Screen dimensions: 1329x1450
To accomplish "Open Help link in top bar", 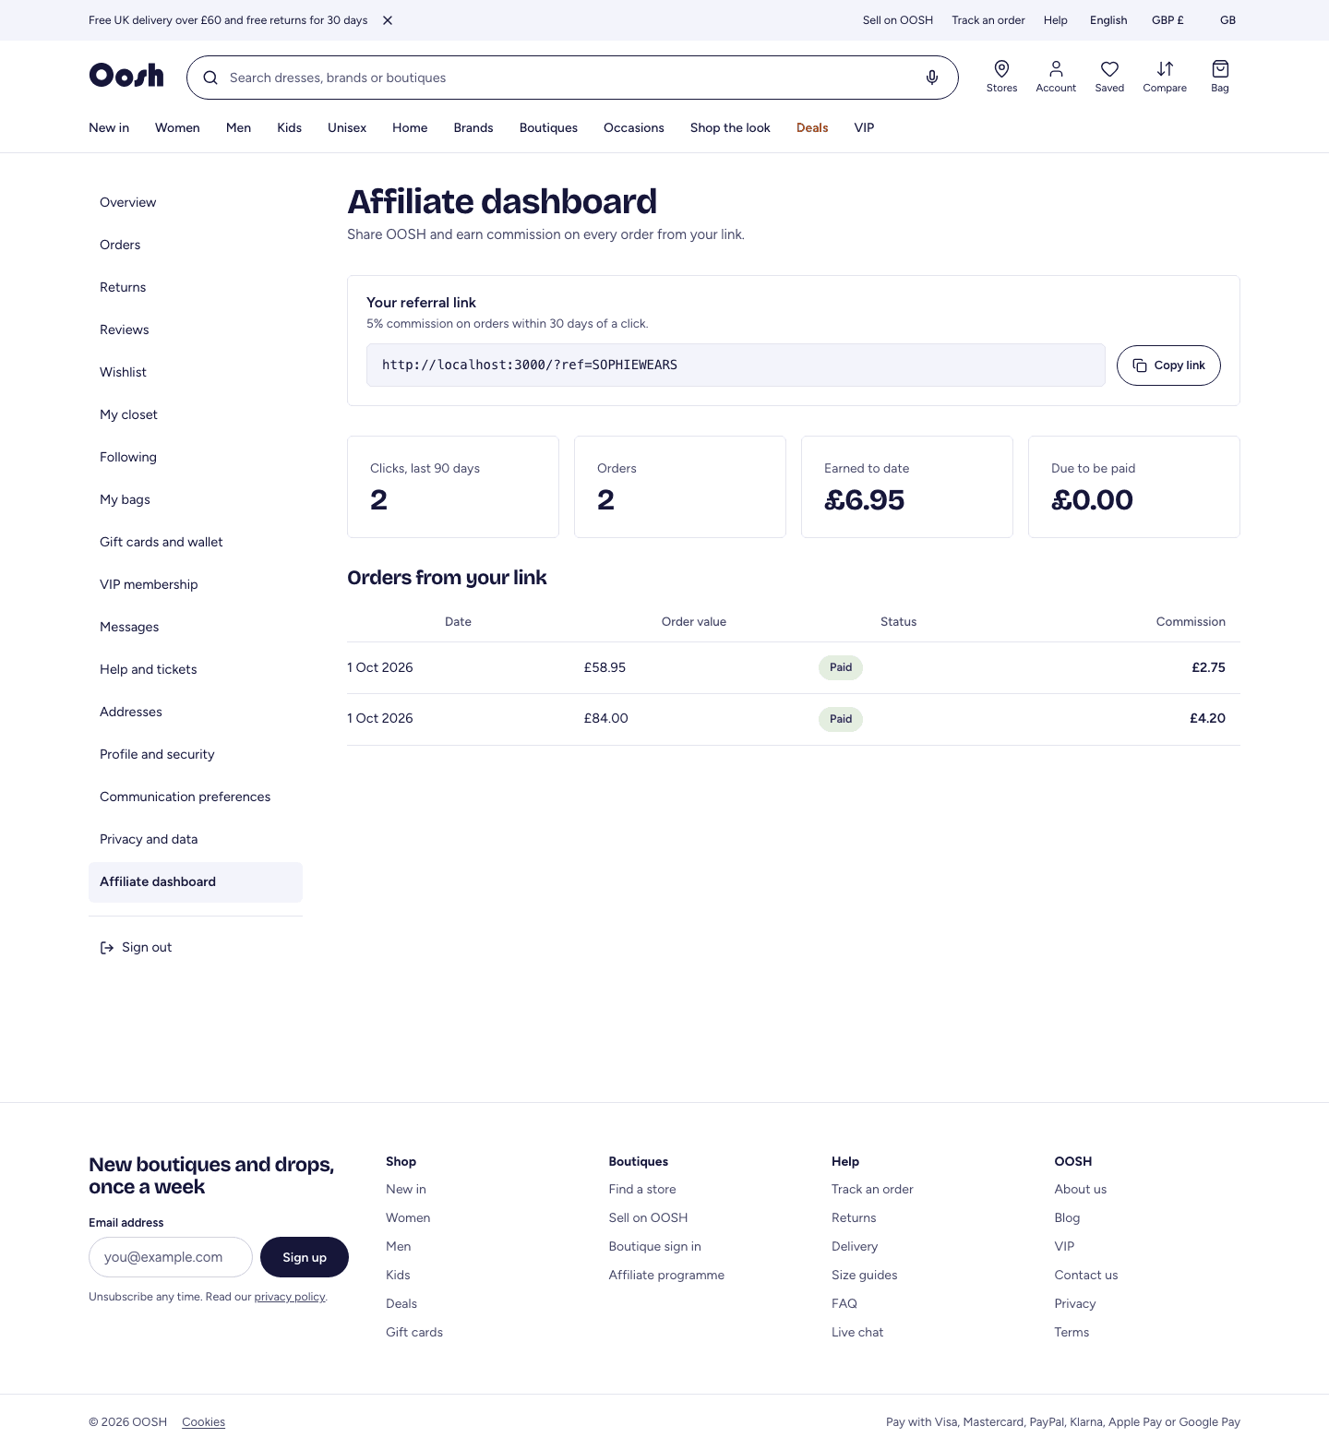I will pos(1056,20).
